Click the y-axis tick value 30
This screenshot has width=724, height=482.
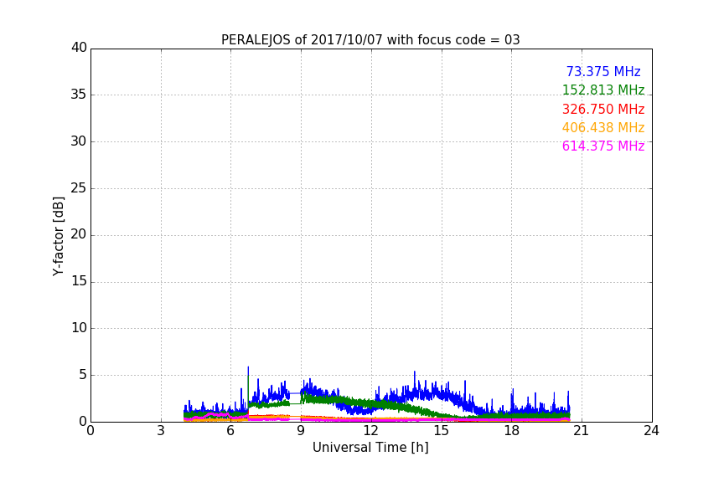click(79, 141)
